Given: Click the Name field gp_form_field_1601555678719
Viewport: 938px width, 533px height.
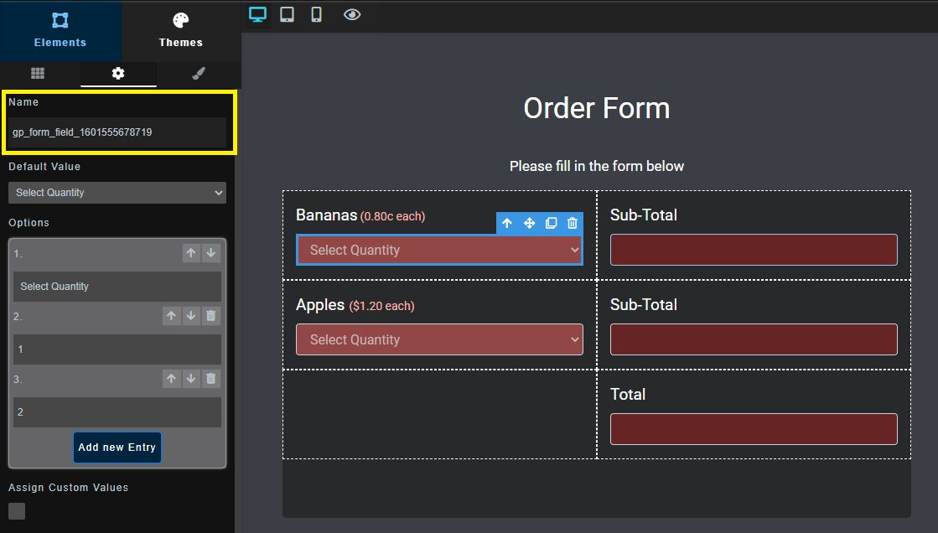Looking at the screenshot, I should click(x=117, y=132).
